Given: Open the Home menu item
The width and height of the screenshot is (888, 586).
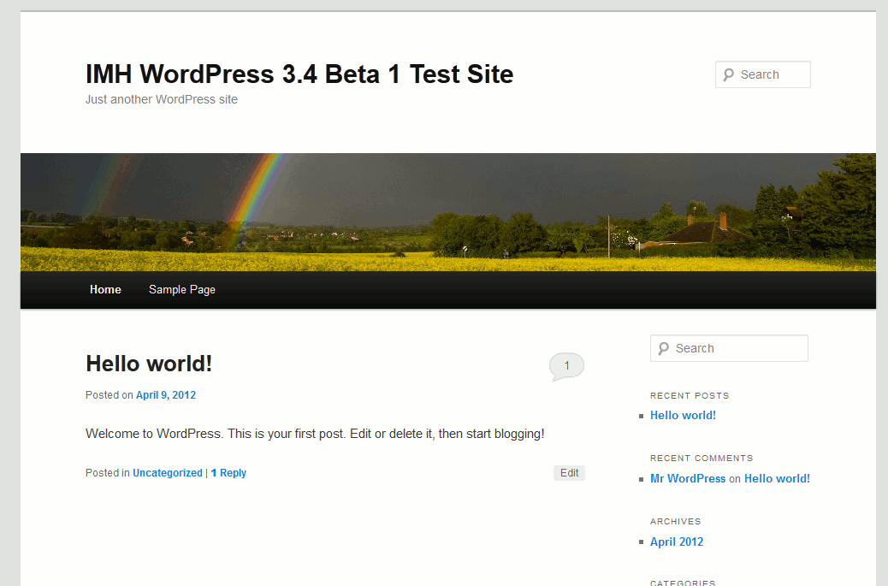Looking at the screenshot, I should [x=105, y=290].
